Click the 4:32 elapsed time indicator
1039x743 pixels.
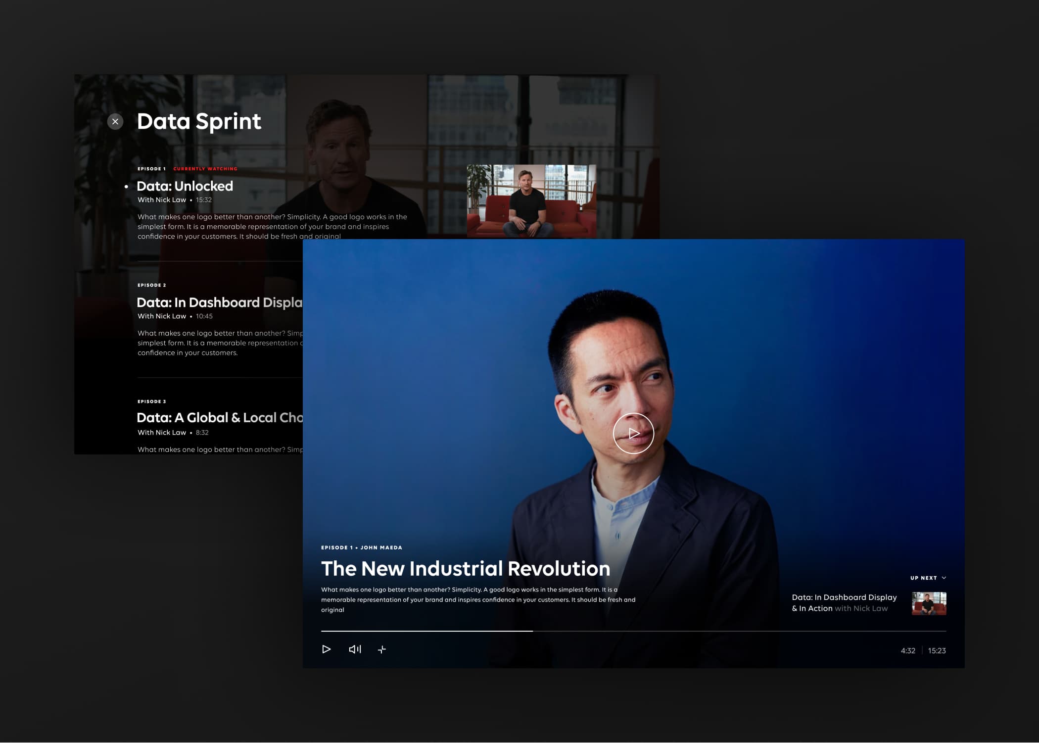pyautogui.click(x=907, y=651)
